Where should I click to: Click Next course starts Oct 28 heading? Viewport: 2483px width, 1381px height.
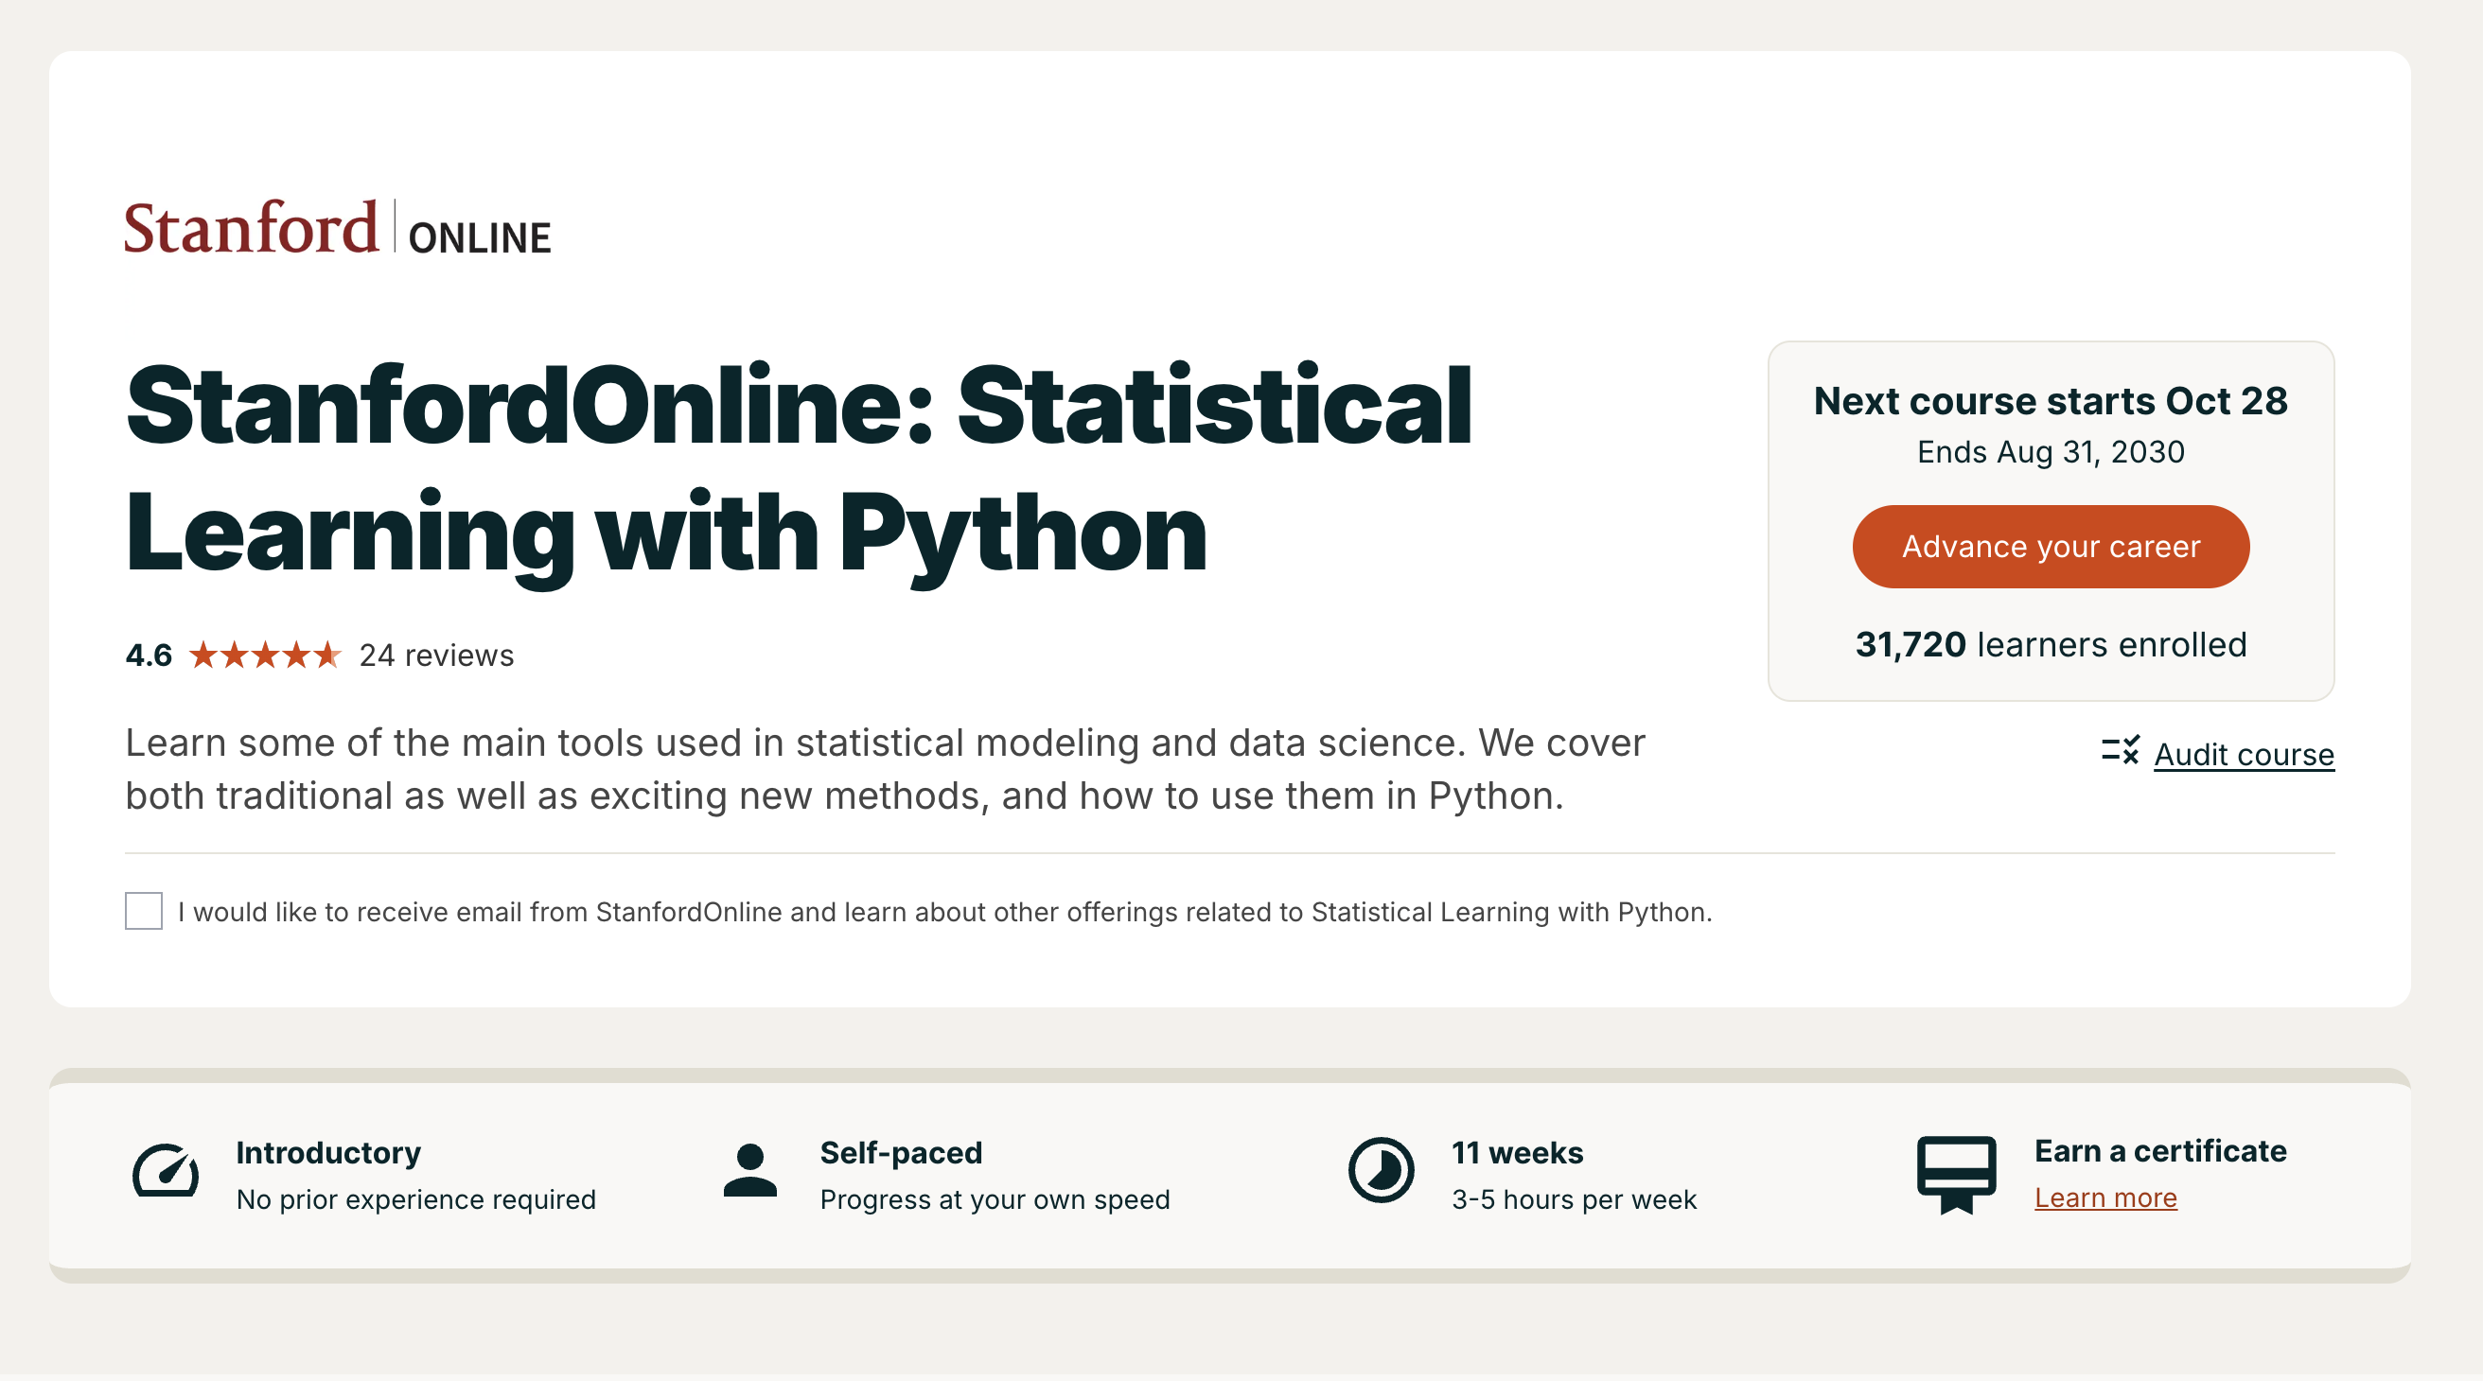(2051, 401)
